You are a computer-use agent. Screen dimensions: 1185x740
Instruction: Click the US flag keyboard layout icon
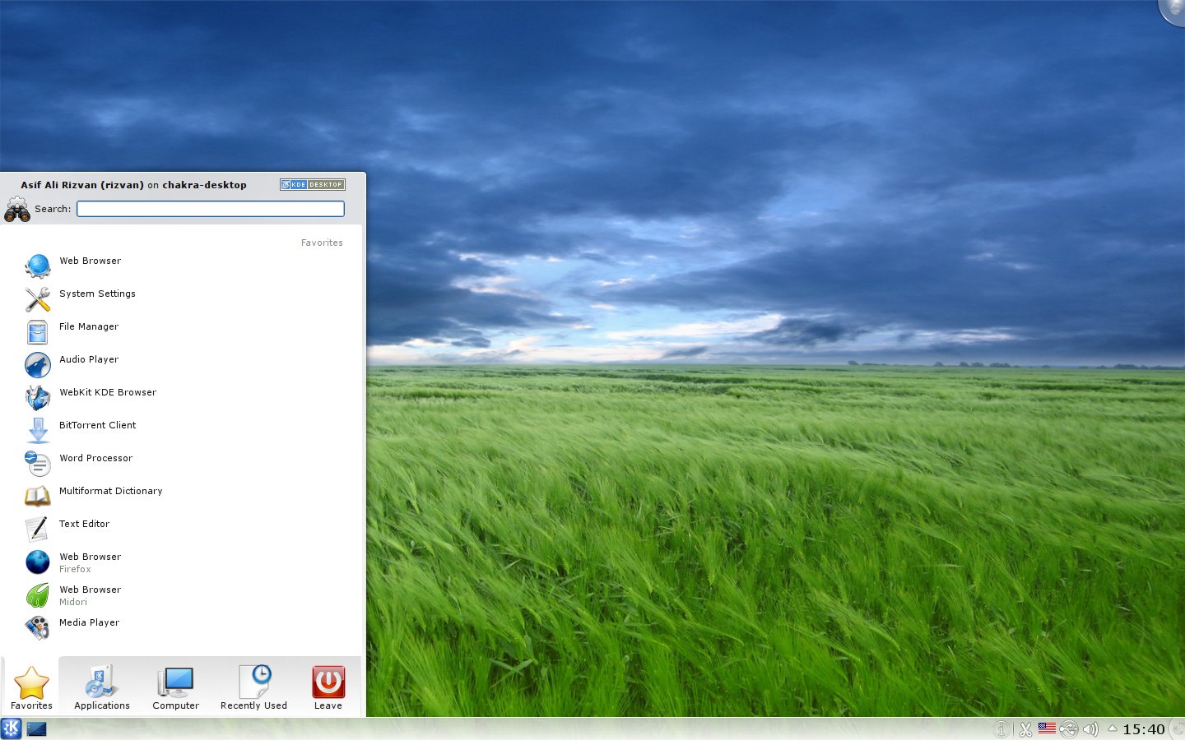pos(1047,728)
